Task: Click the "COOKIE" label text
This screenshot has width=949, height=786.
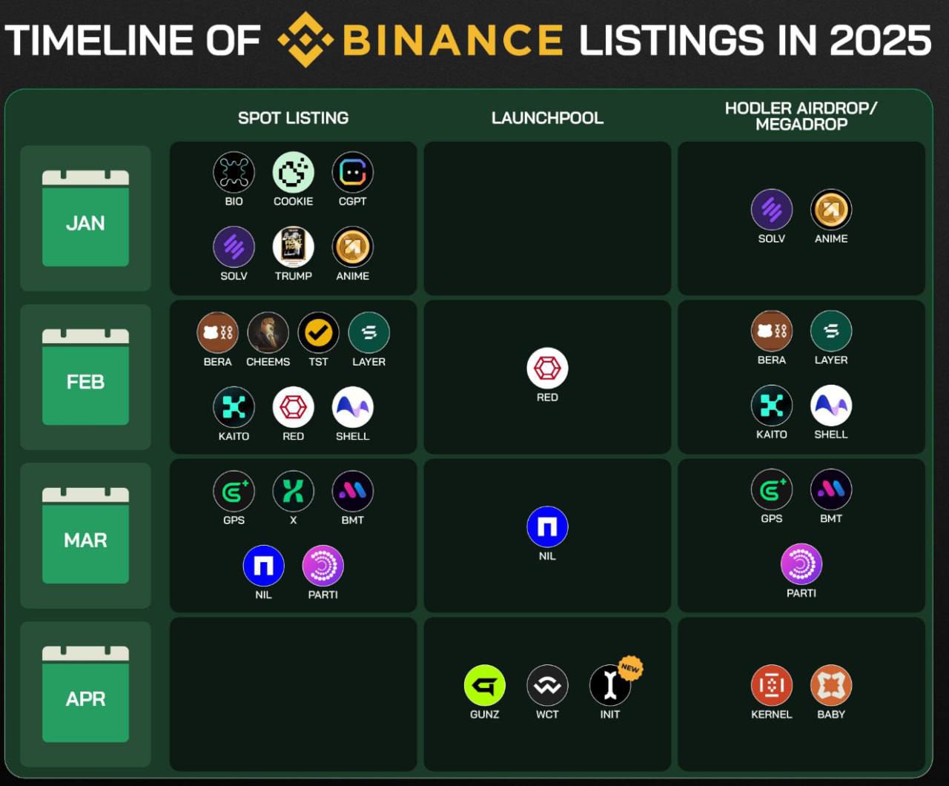Action: coord(293,202)
